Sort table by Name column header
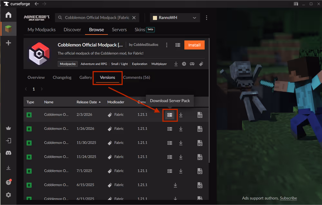 coord(49,102)
